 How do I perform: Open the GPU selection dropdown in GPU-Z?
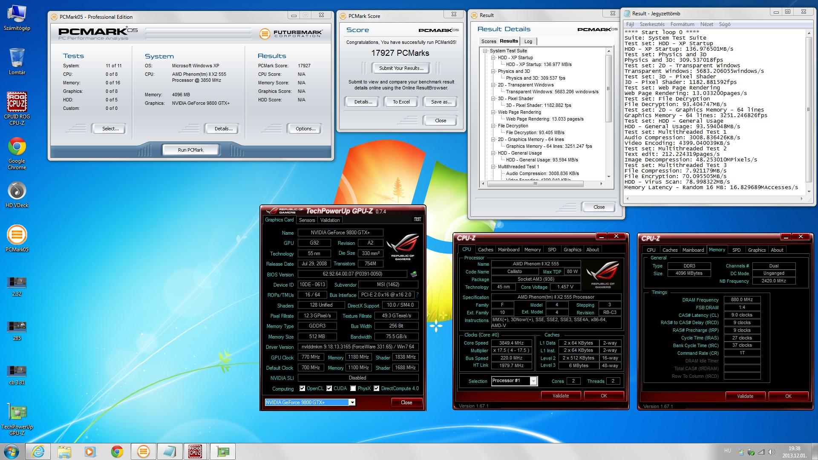(x=352, y=402)
